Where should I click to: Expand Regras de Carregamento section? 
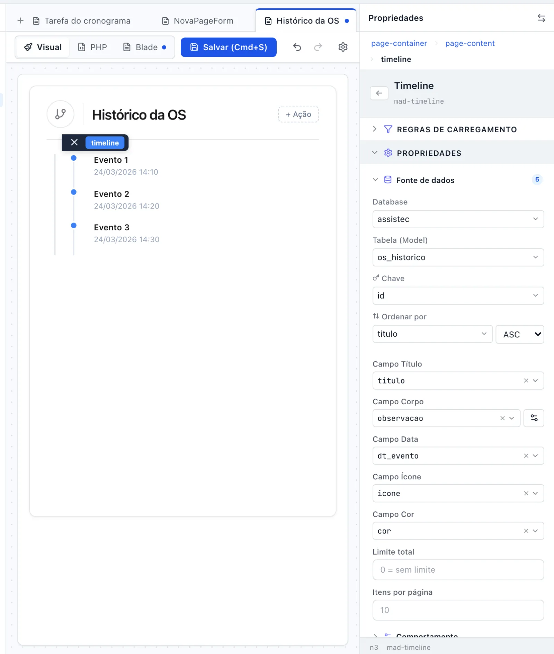pos(457,129)
